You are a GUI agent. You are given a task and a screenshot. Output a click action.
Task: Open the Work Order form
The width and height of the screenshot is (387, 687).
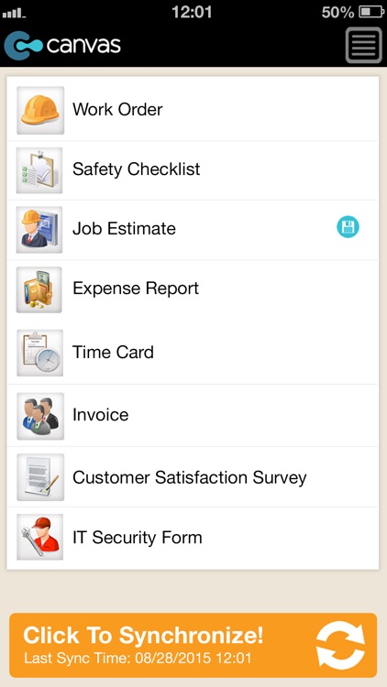click(x=193, y=109)
